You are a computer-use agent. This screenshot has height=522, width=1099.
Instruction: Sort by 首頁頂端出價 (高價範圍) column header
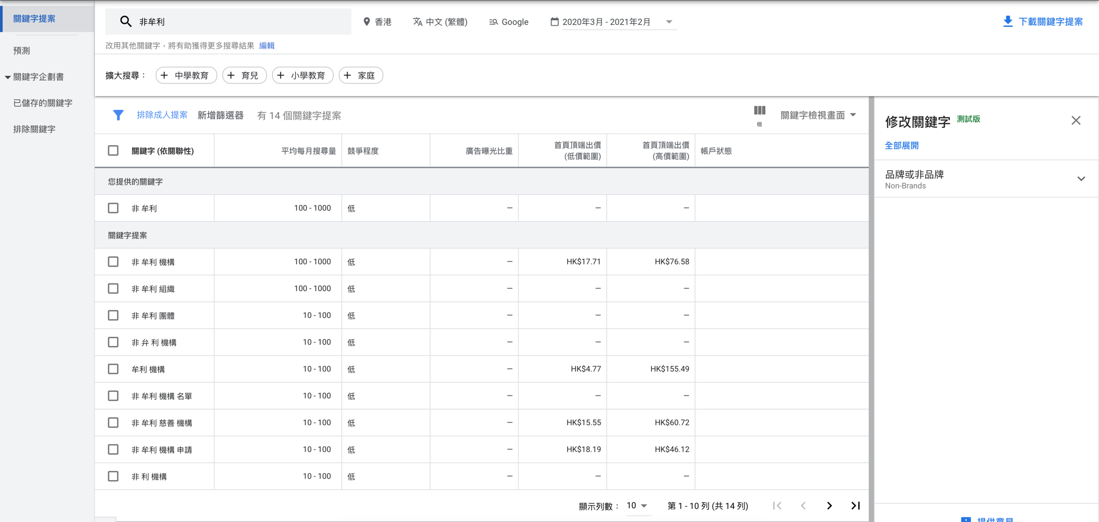click(x=666, y=151)
